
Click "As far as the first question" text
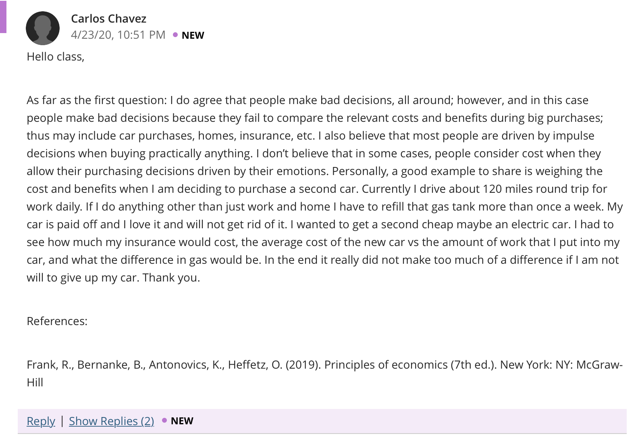point(95,100)
